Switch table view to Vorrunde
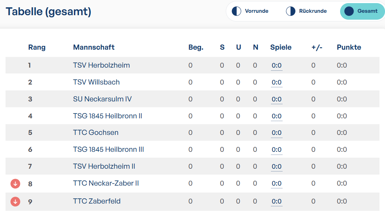This screenshot has width=385, height=217. coord(250,11)
